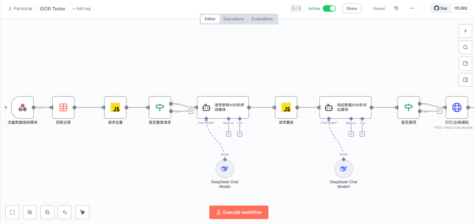
Task: Select the 是否重复请求 If node
Action: [x=160, y=108]
